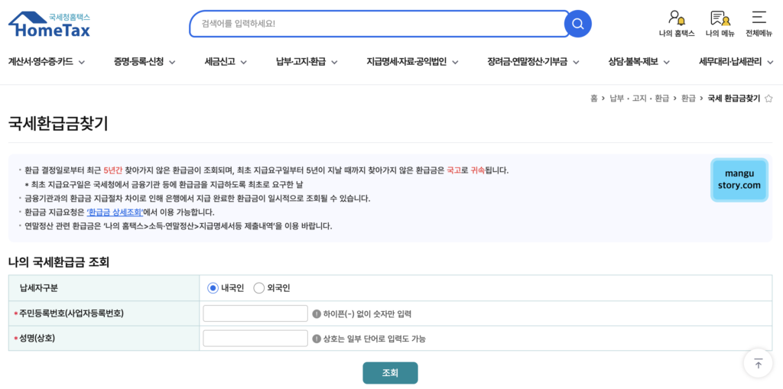783x389 pixels.
Task: Click the 국세환급금찾기 page title
Action: tap(58, 123)
